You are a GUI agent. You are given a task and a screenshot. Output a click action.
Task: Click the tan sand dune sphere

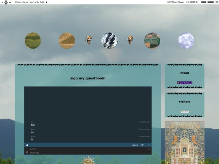pos(67,40)
